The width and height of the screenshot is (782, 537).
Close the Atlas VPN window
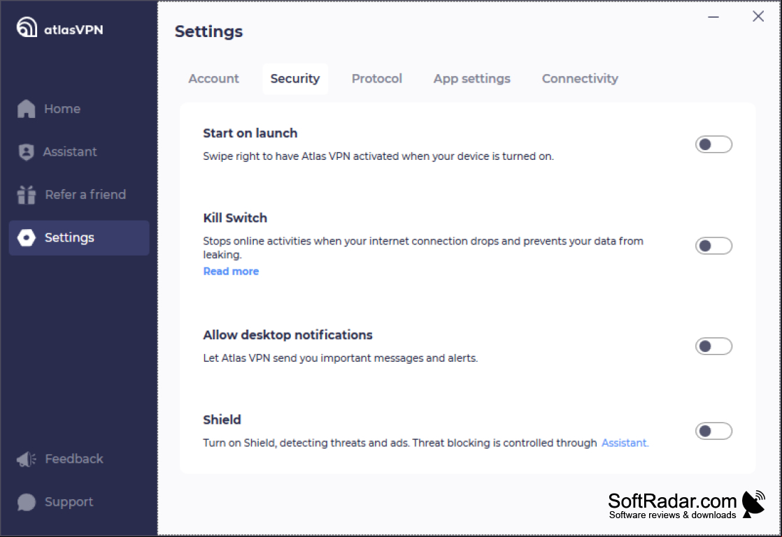[758, 17]
